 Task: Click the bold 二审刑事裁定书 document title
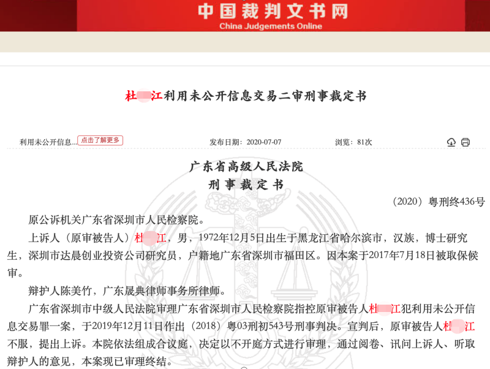(246, 96)
